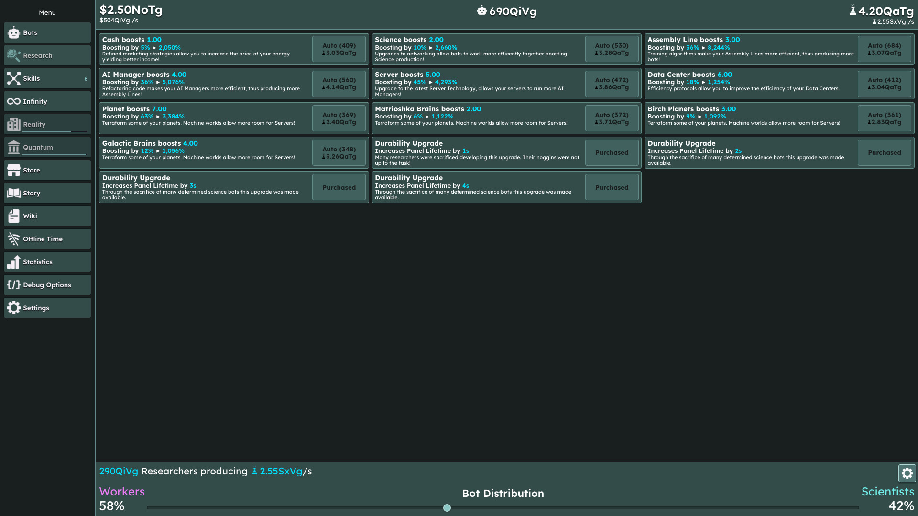Click Purchased on the 3s Durability Upgrade
Screen dimensions: 918x516
click(339, 187)
